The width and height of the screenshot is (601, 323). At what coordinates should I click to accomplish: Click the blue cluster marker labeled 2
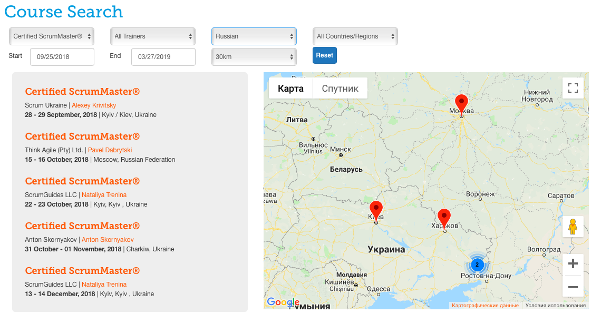pyautogui.click(x=477, y=265)
